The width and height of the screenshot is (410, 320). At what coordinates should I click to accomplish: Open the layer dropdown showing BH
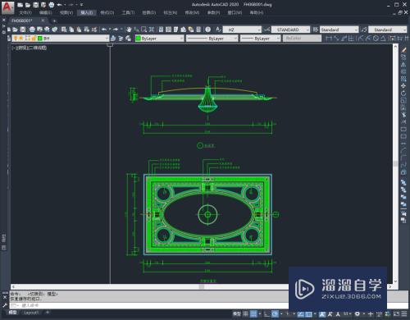click(x=60, y=39)
